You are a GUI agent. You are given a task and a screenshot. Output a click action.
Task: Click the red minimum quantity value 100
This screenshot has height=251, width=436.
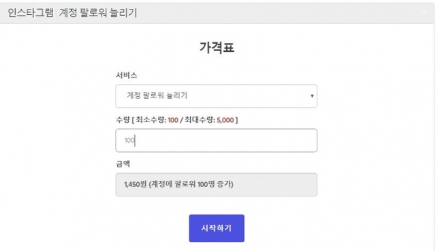click(x=173, y=120)
